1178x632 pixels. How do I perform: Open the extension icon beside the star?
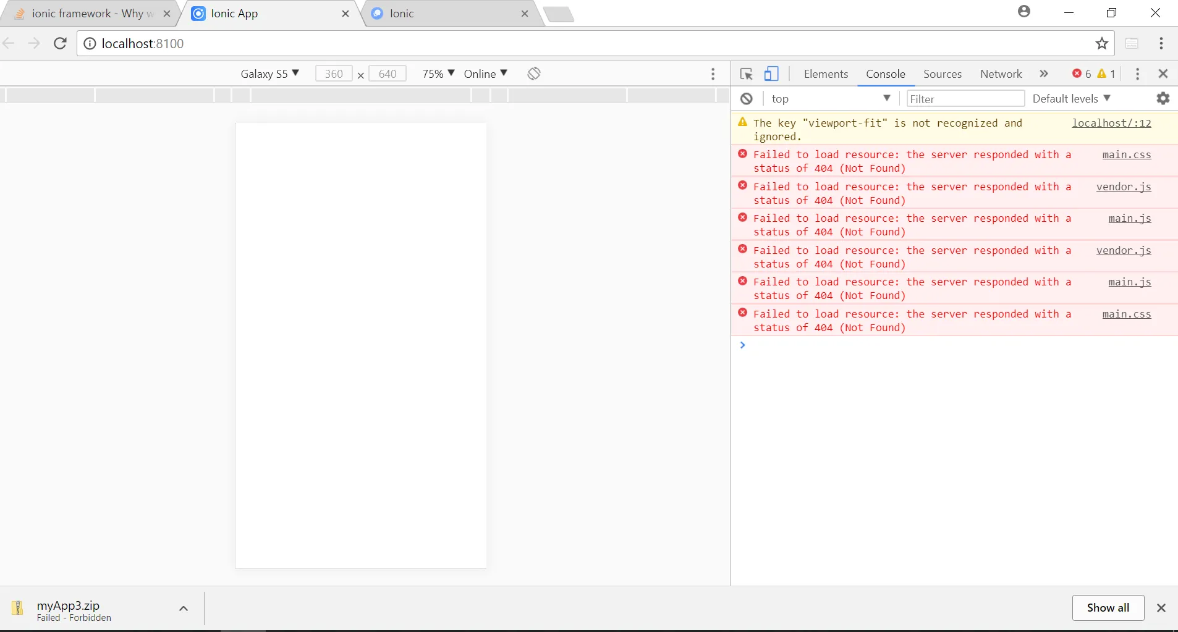pyautogui.click(x=1132, y=43)
